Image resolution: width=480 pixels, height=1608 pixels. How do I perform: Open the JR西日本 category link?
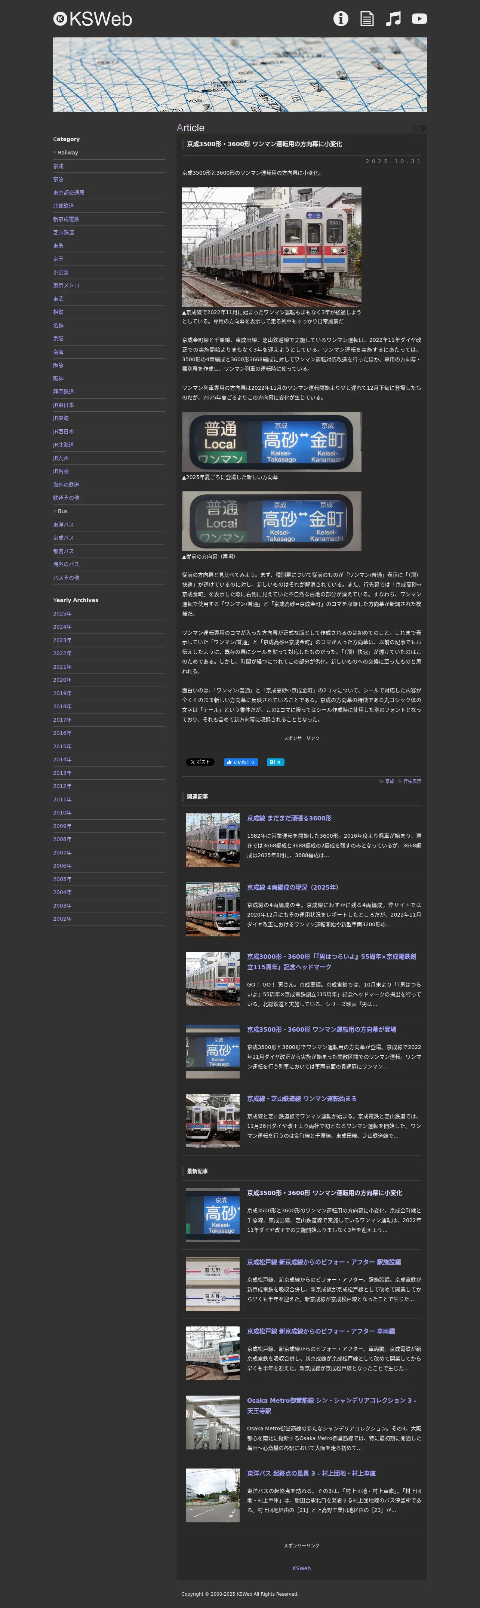pyautogui.click(x=64, y=431)
